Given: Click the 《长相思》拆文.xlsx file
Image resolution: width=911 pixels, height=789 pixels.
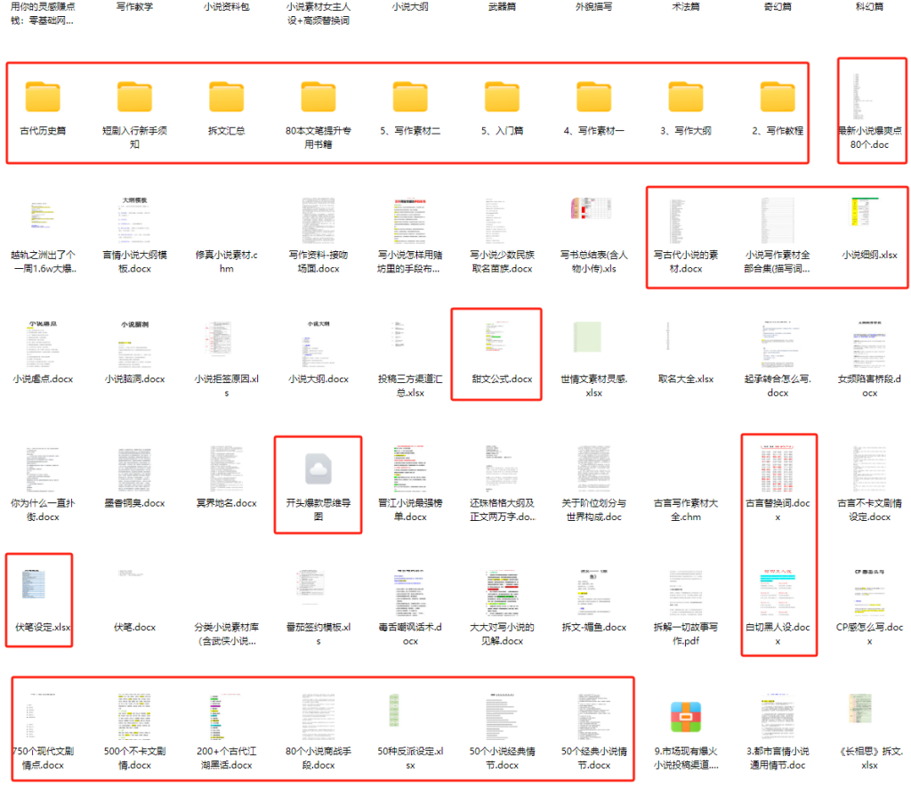Looking at the screenshot, I should click(x=870, y=717).
